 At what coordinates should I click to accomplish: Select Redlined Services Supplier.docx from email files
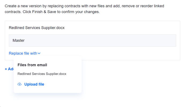(x=42, y=74)
